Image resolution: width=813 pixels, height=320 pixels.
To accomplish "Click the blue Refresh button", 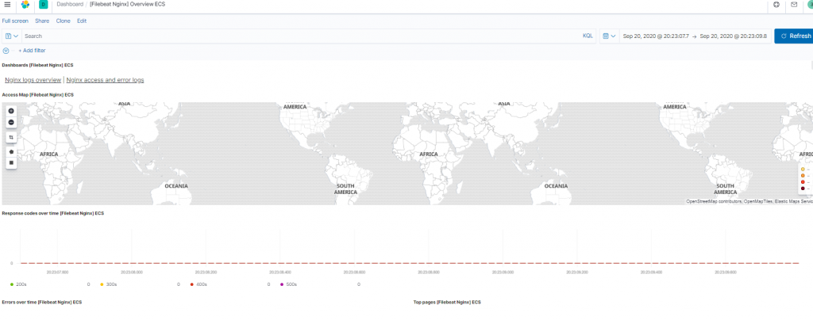I will [793, 36].
